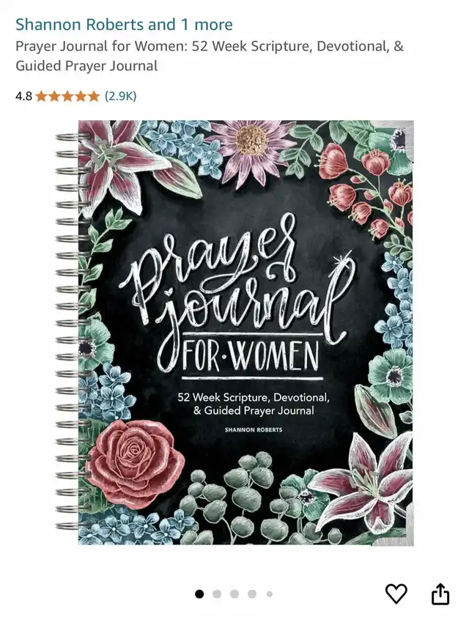469x625 pixels.
Task: Tap the heart icon to add to wishlist
Action: [396, 593]
